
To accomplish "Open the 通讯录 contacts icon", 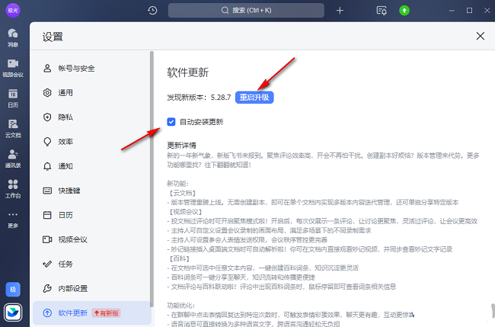I will pyautogui.click(x=13, y=158).
